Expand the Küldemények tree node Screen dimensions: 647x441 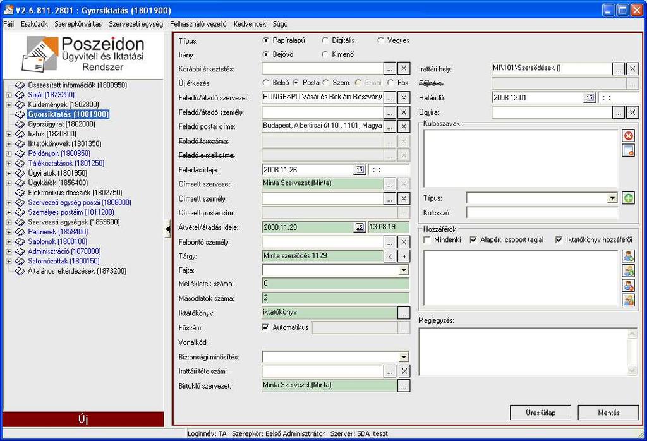(x=9, y=105)
